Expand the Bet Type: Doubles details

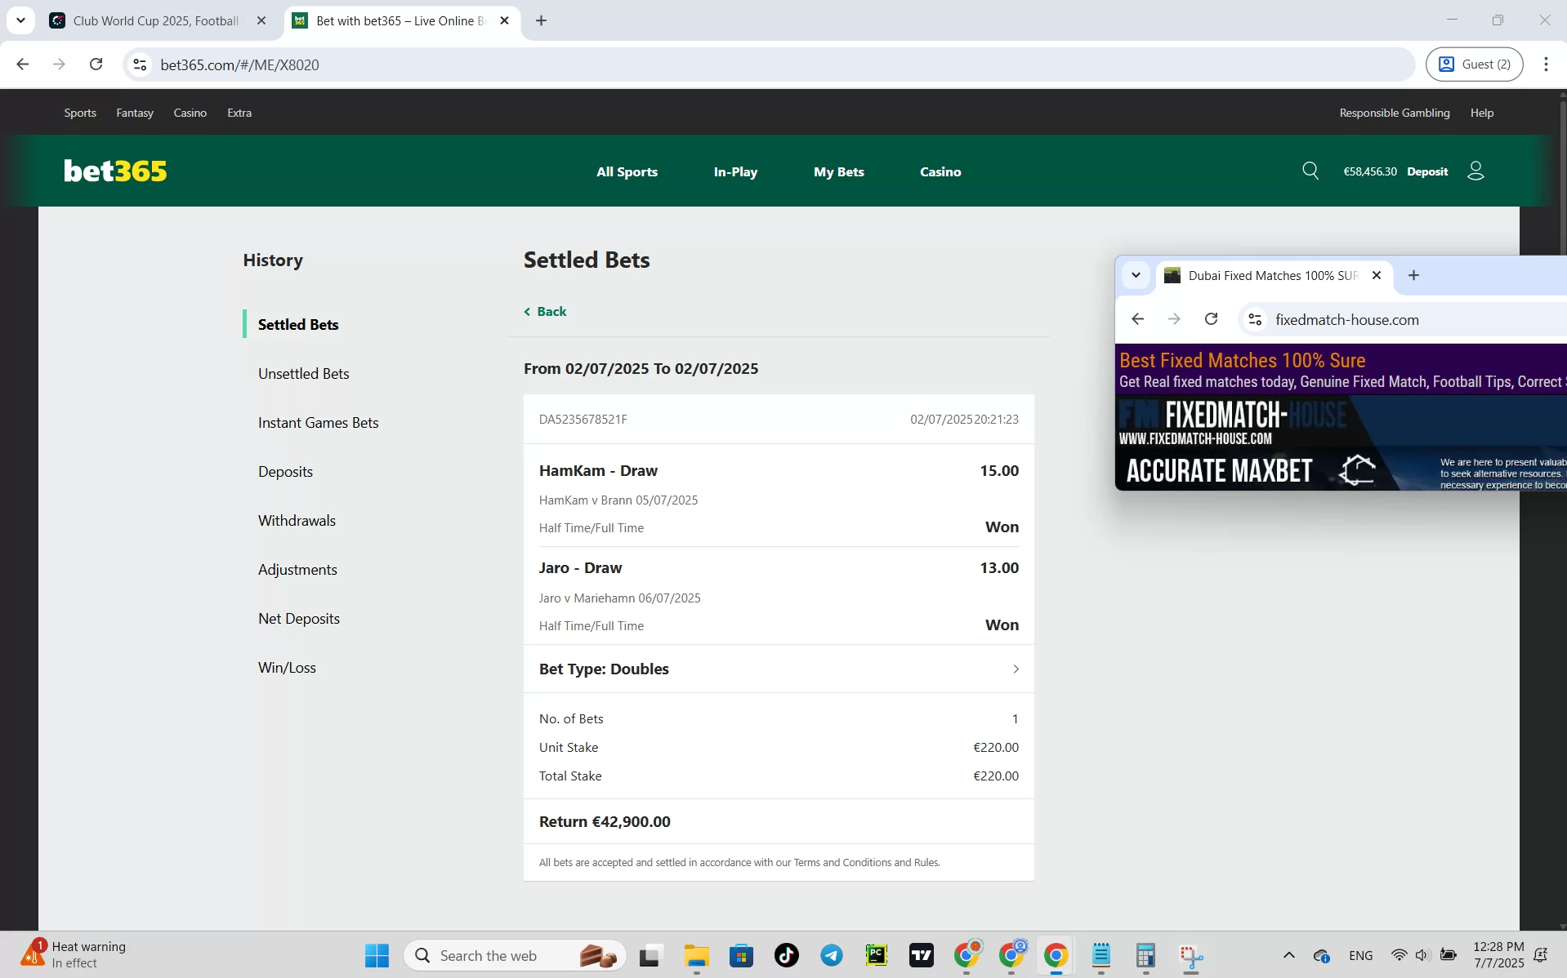(1015, 669)
